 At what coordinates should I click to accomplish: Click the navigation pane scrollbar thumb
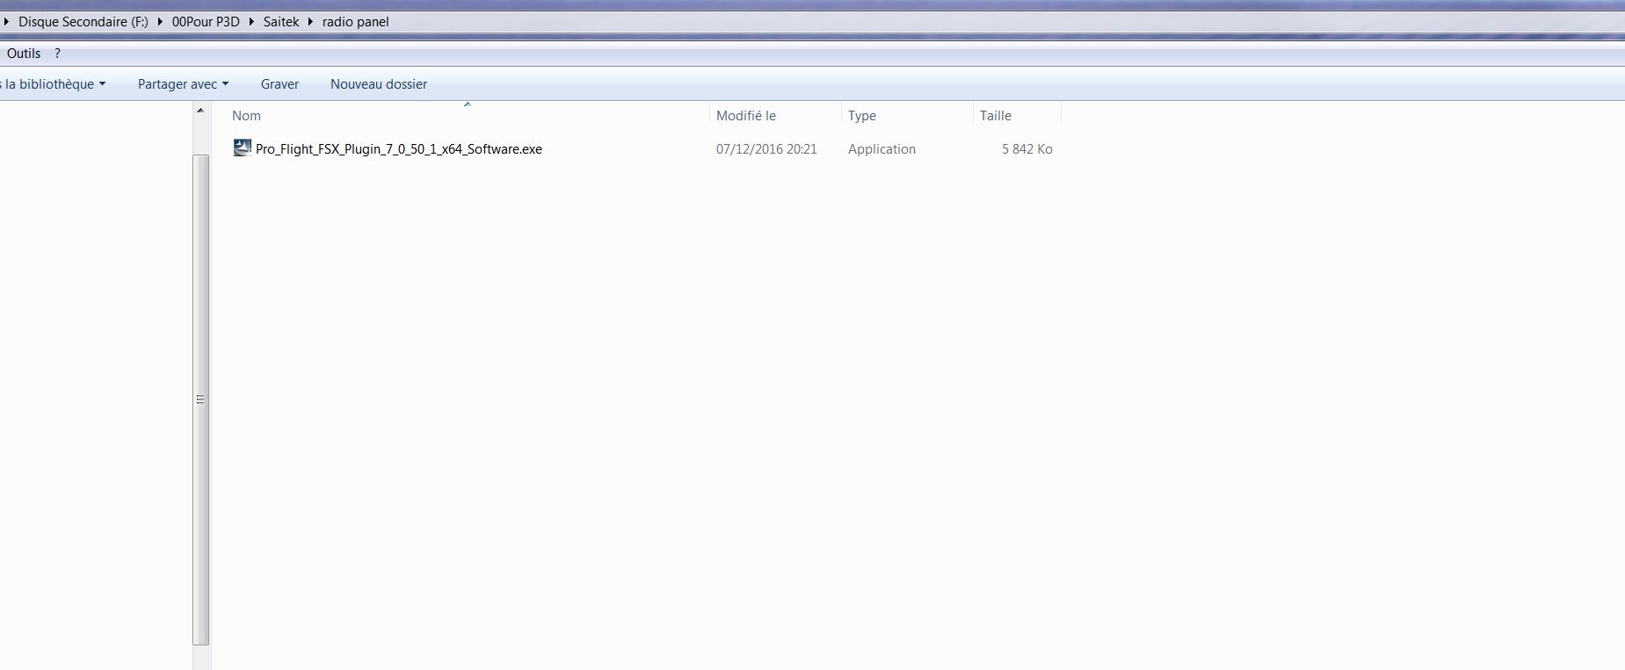coord(200,400)
